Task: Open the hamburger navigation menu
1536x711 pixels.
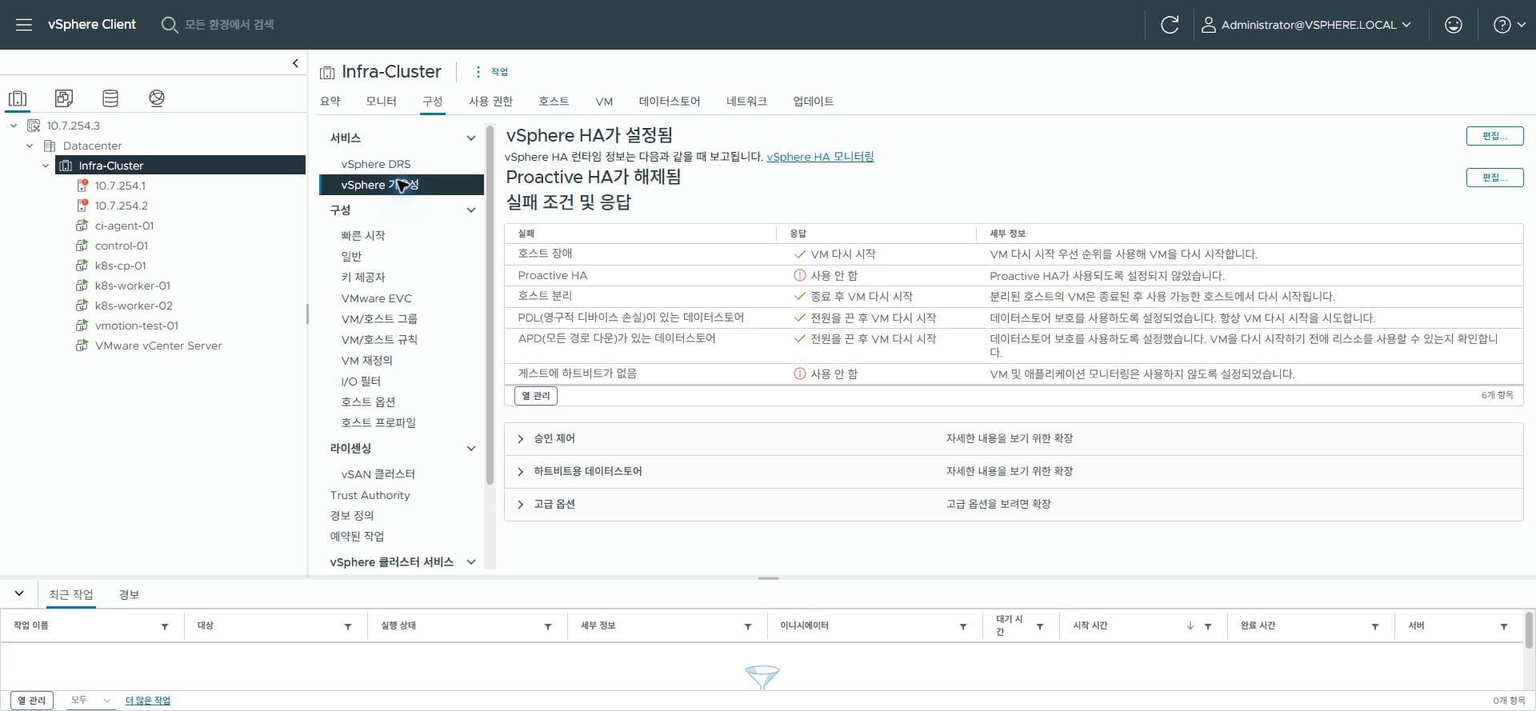Action: tap(24, 25)
